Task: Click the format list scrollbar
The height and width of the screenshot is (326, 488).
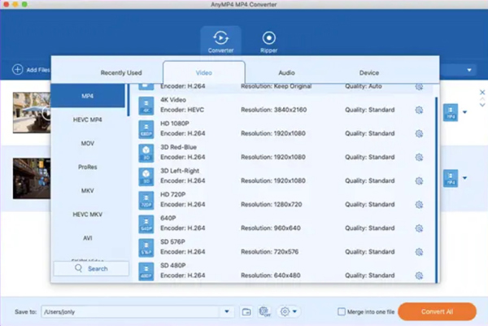Action: 129,100
